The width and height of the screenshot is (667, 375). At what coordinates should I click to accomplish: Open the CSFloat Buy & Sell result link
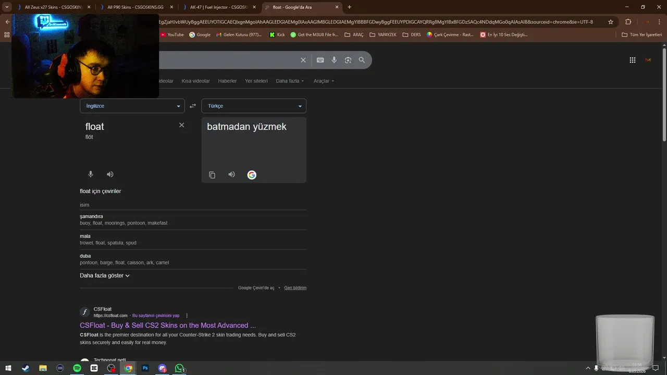click(x=168, y=326)
